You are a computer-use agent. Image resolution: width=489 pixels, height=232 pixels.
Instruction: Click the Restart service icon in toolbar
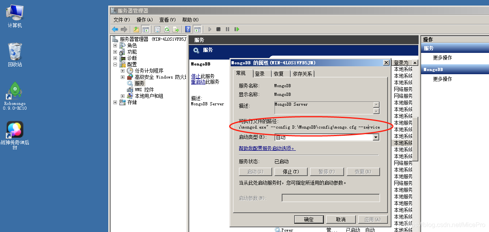click(237, 29)
